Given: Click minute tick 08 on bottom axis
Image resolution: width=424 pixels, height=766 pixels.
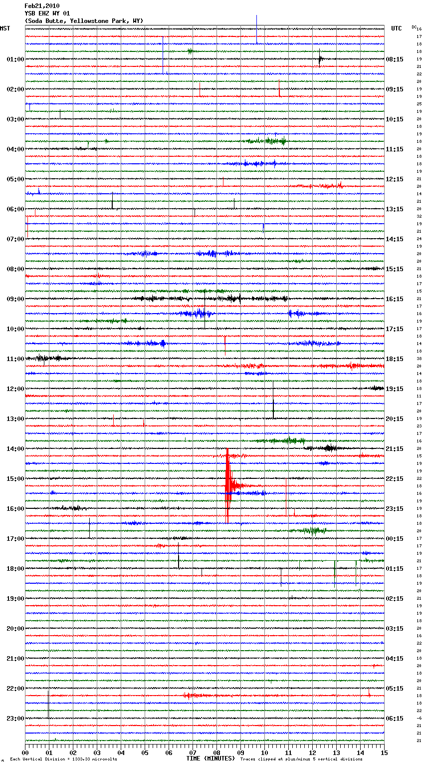Looking at the screenshot, I should [x=216, y=753].
